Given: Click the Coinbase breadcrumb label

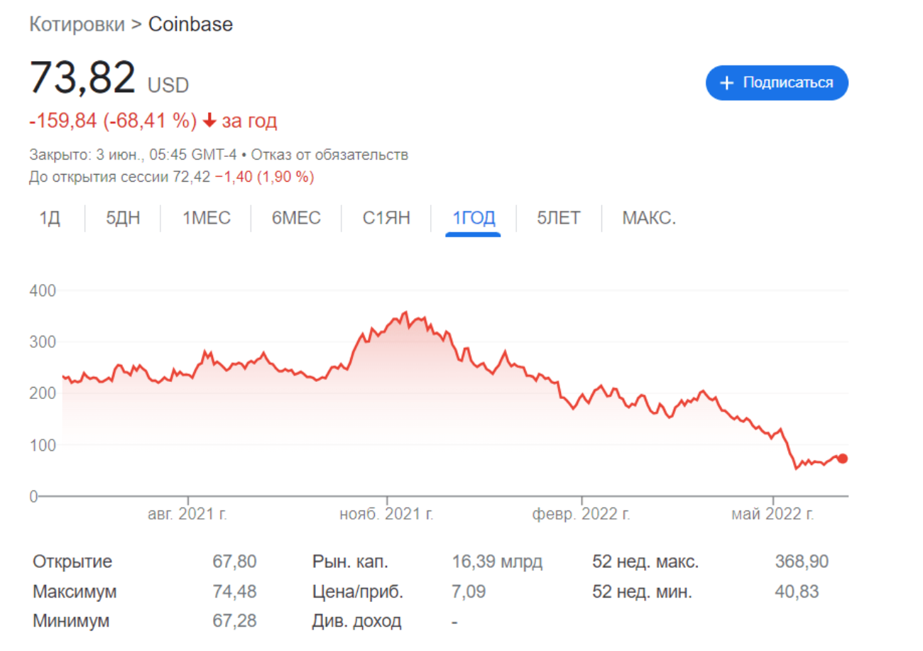Looking at the screenshot, I should 190,23.
